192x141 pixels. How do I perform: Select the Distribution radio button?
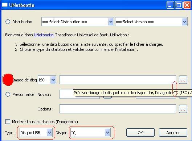tap(8, 22)
